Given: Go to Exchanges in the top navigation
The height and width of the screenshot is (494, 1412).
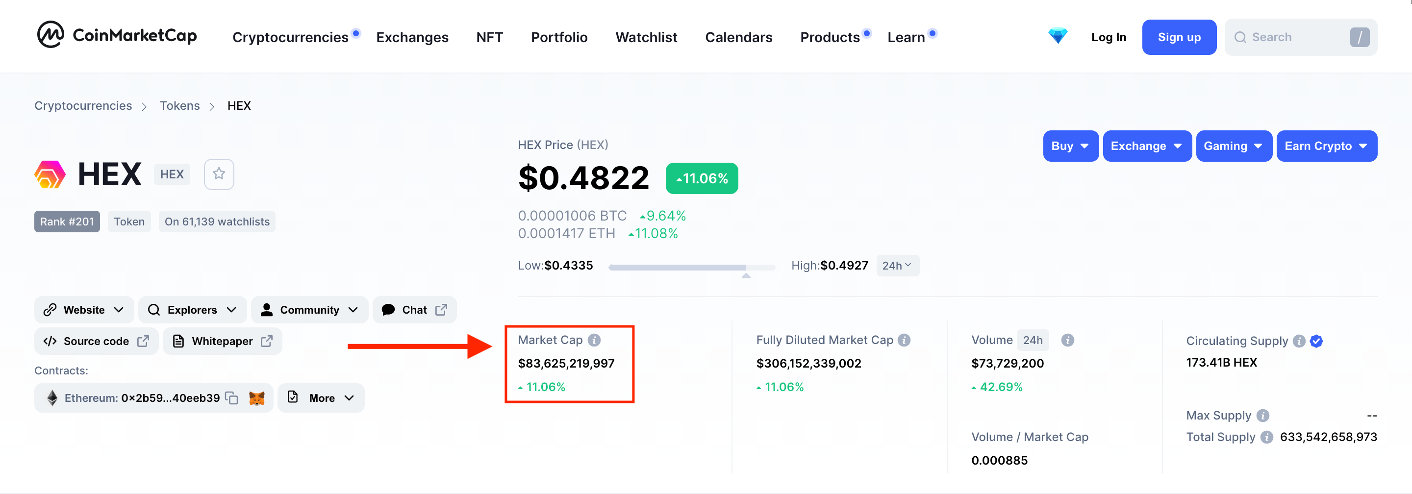Looking at the screenshot, I should point(412,37).
